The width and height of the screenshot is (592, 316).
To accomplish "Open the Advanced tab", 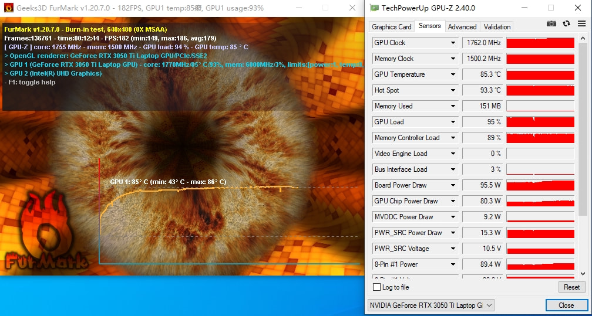I will [x=462, y=26].
